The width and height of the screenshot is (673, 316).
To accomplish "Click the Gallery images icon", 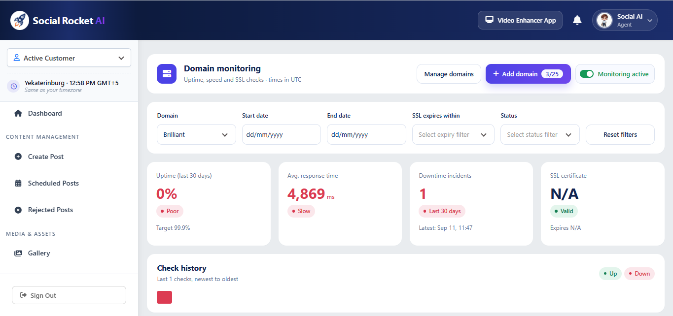I will coord(18,253).
